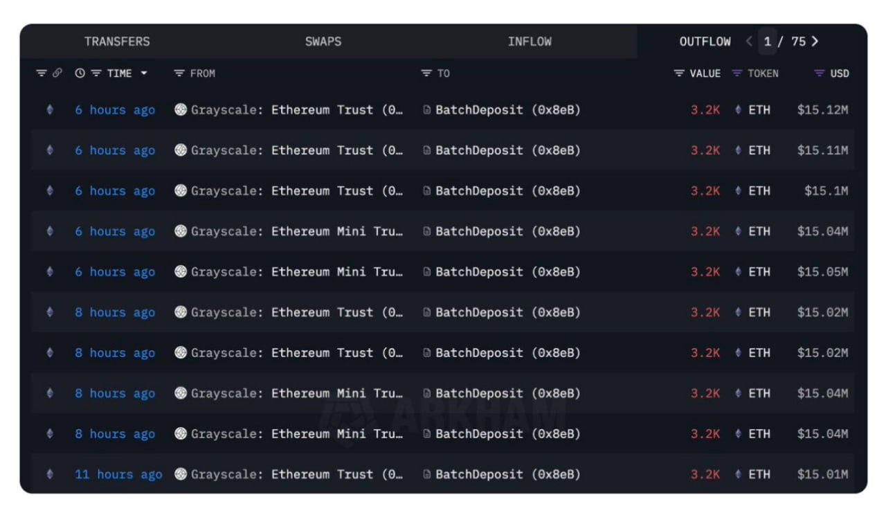Go to next page with right chevron

point(815,42)
